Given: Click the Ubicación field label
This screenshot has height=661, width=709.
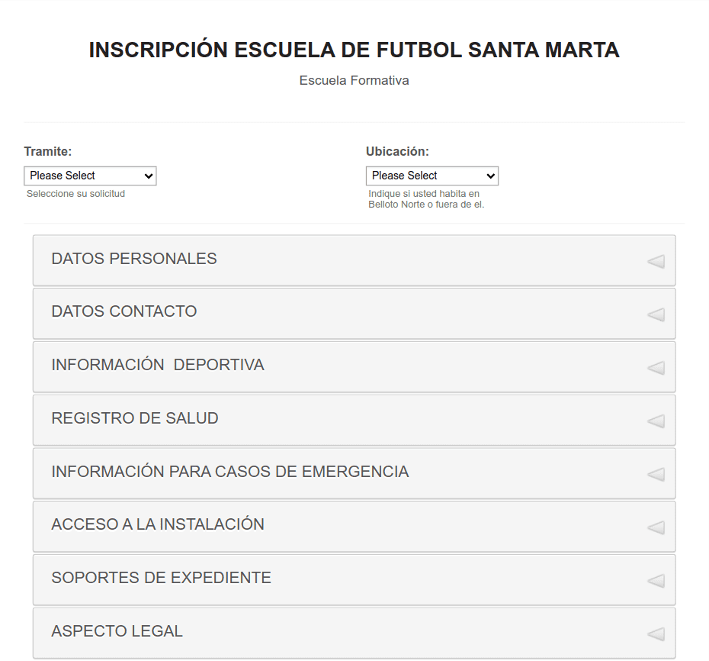Looking at the screenshot, I should click(397, 151).
